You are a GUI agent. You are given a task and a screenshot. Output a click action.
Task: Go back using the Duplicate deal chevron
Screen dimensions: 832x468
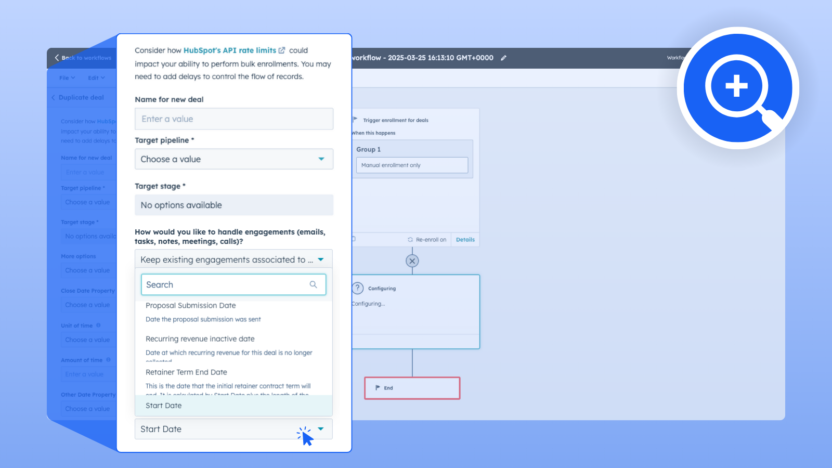point(53,98)
